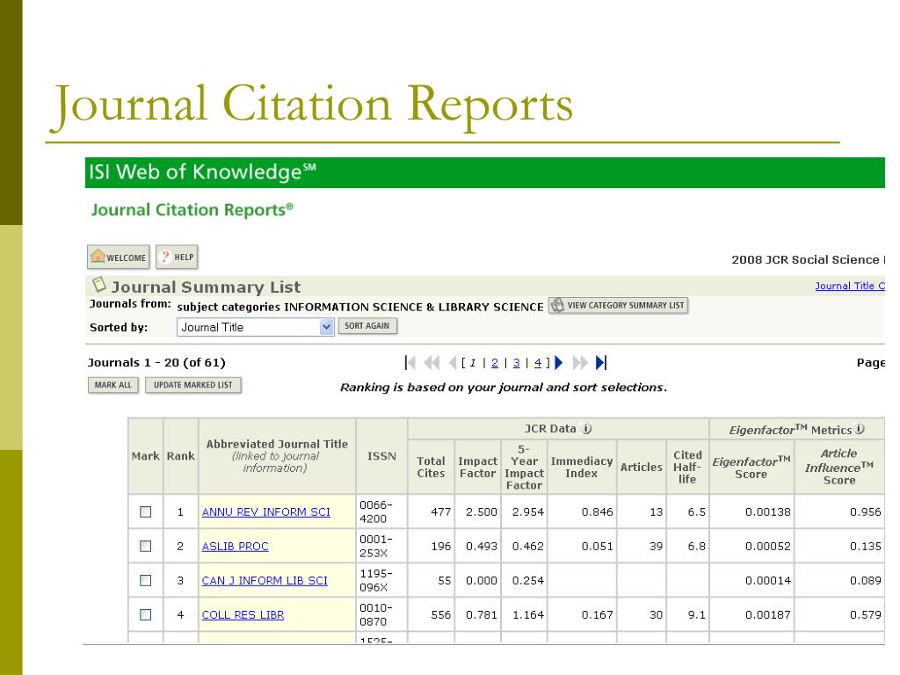Click the Journal Citation Reports green logo text
900x675 pixels.
click(x=192, y=210)
